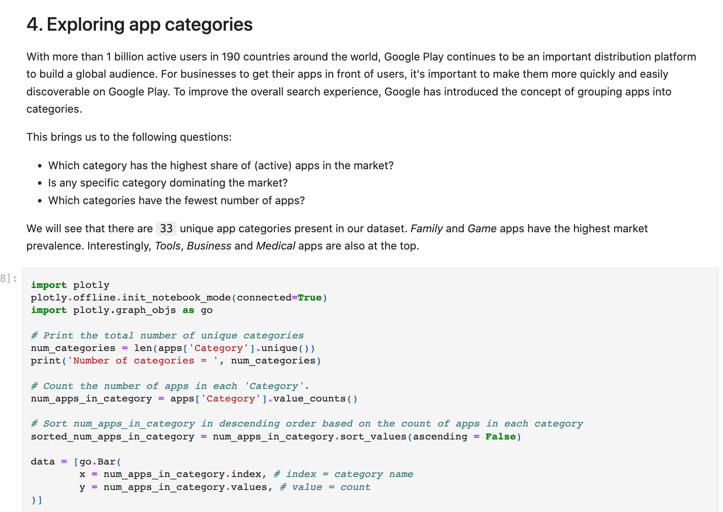Click the 'plotly.offline.init_notebook_mode' code line
This screenshot has width=723, height=512.
pos(179,297)
